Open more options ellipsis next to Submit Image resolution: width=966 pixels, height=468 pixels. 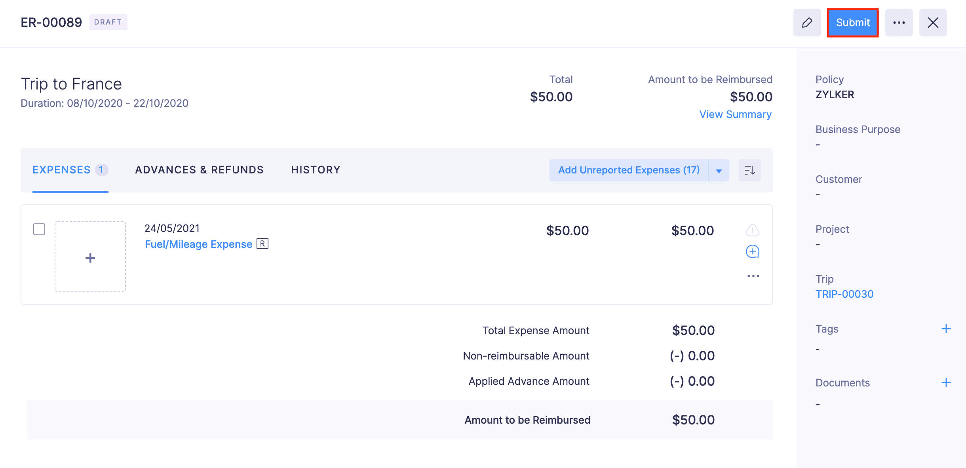click(899, 23)
